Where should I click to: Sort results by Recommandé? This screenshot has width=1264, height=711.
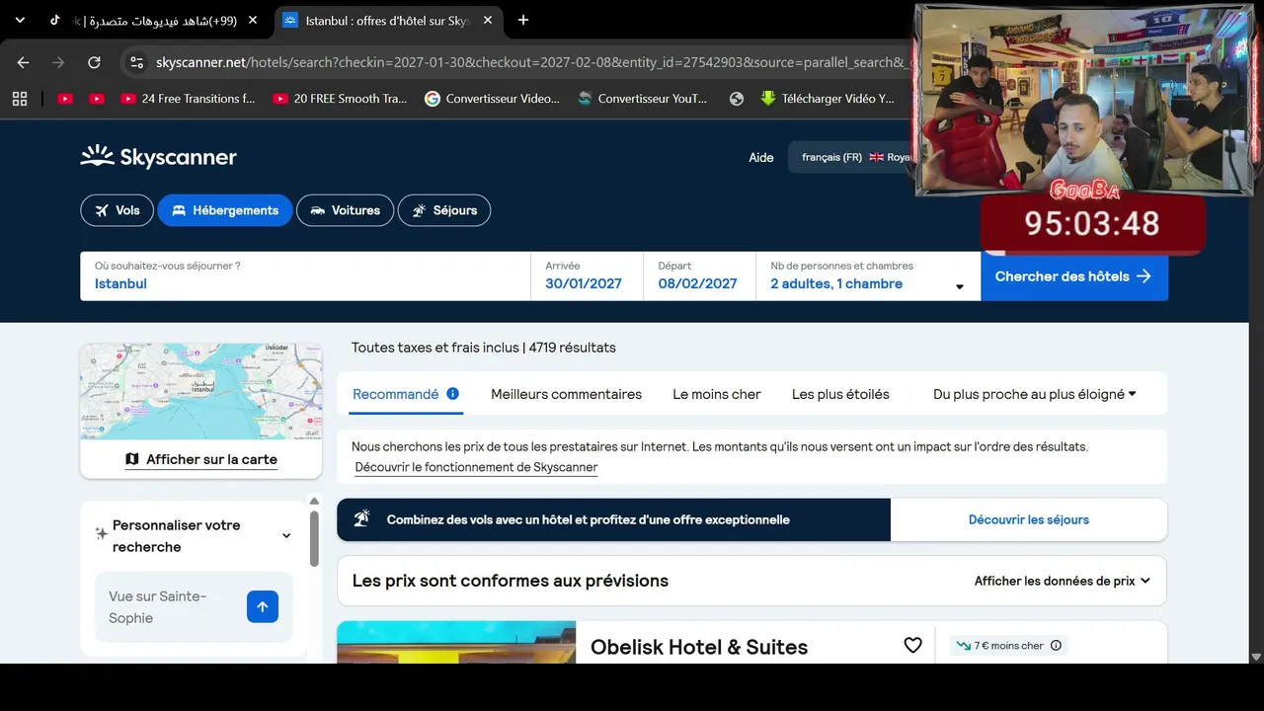395,394
